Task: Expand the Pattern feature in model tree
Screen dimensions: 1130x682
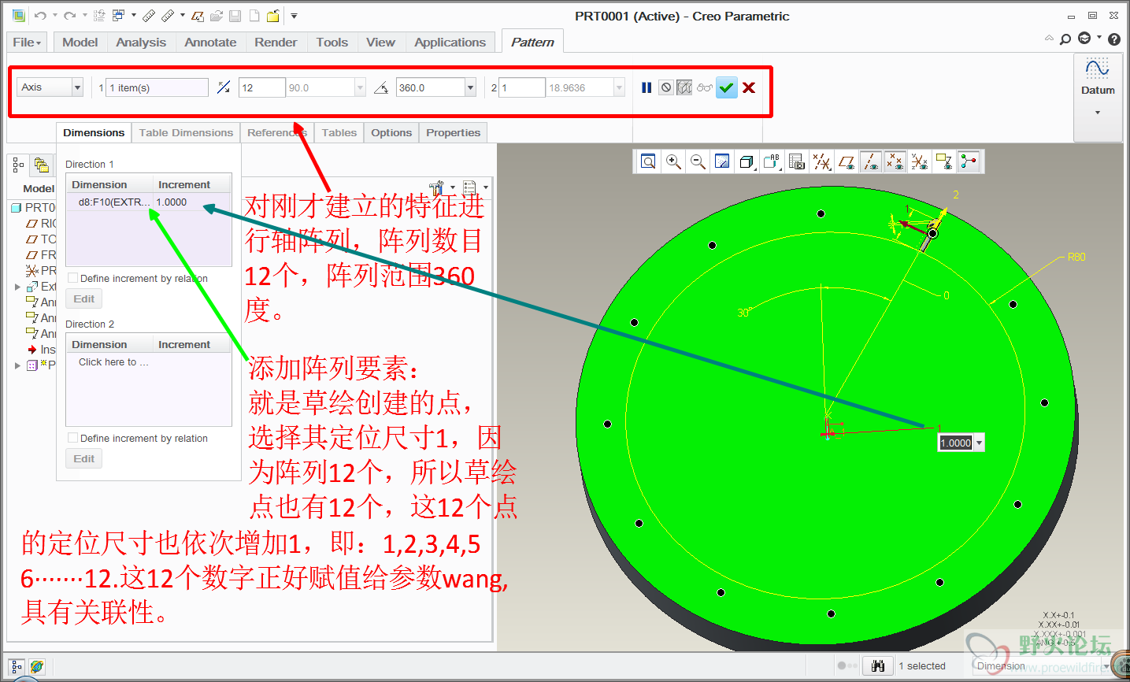Action: 17,365
